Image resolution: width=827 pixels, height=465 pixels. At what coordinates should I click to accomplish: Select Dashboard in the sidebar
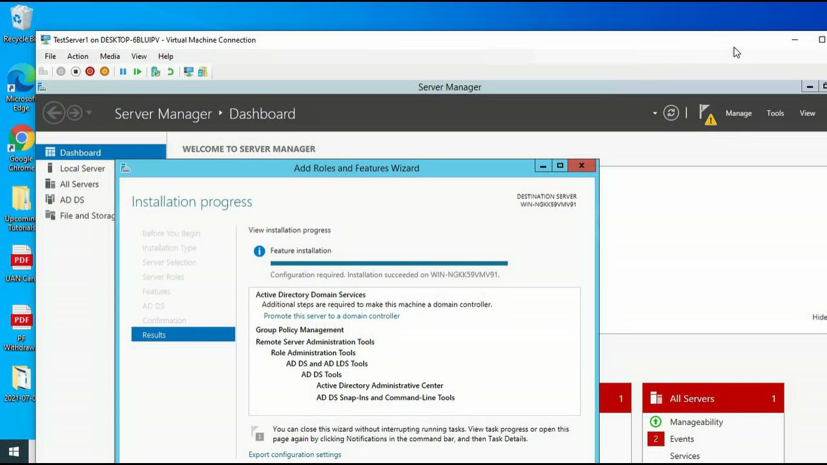(101, 152)
